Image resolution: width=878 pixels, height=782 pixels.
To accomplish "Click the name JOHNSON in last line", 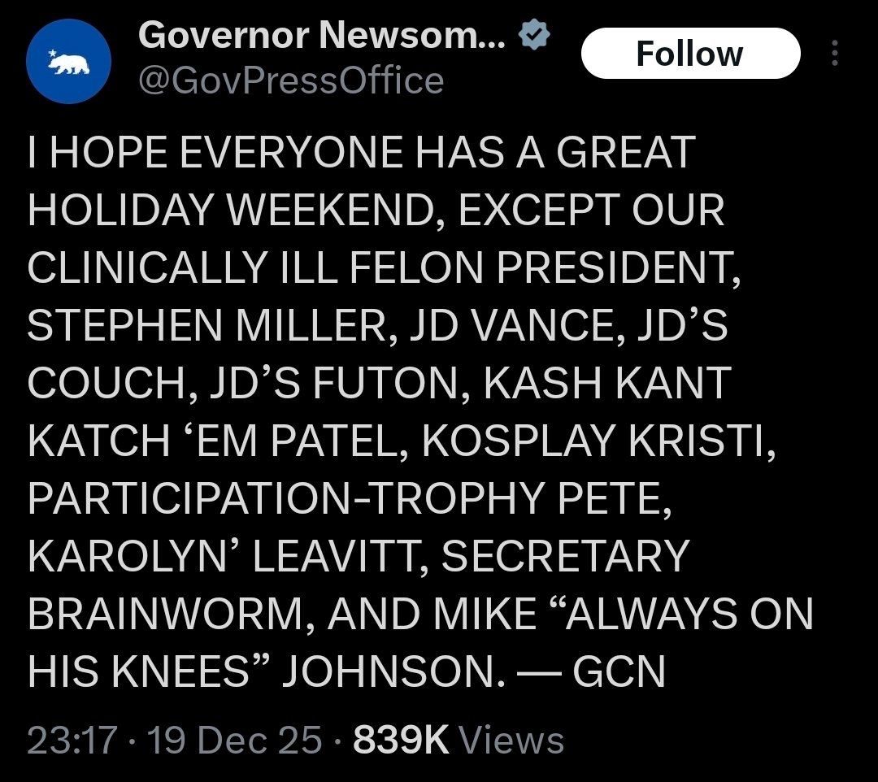I will 387,673.
